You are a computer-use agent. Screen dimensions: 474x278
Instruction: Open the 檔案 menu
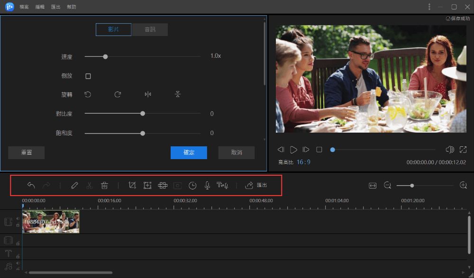click(x=24, y=7)
